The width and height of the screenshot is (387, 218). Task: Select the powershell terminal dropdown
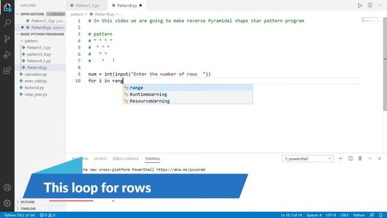[308, 159]
